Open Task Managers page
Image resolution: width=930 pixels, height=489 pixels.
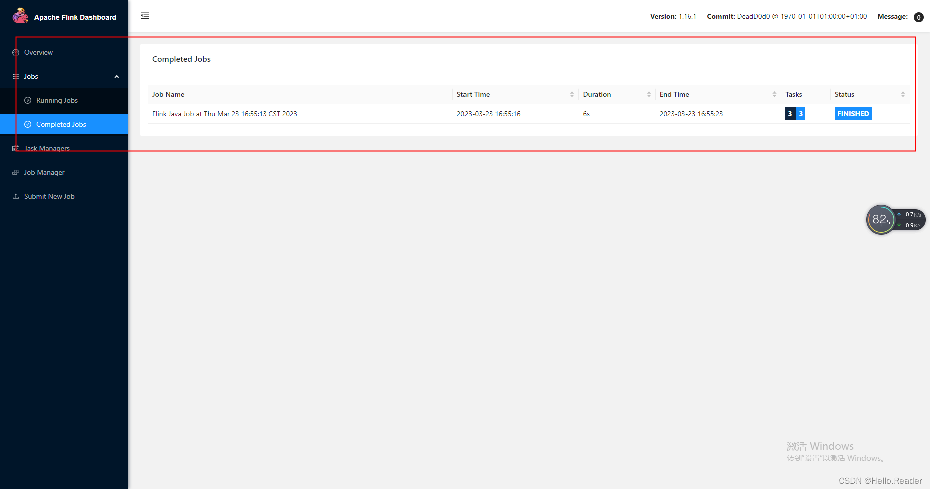coord(64,148)
